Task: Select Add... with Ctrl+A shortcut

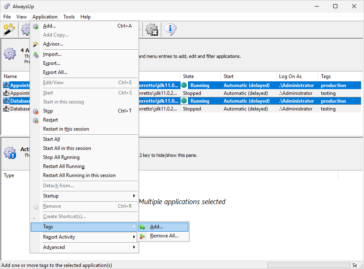Action: (85, 26)
